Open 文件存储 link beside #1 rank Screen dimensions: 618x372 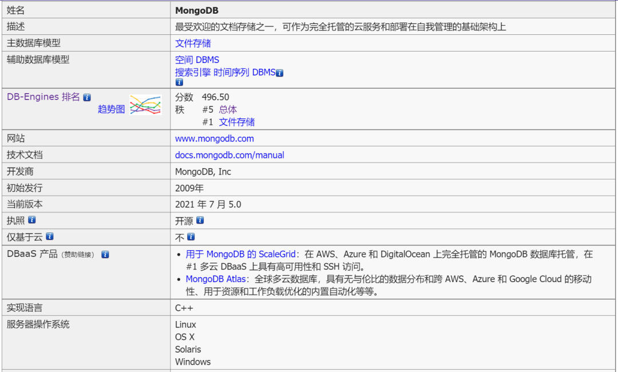[237, 122]
